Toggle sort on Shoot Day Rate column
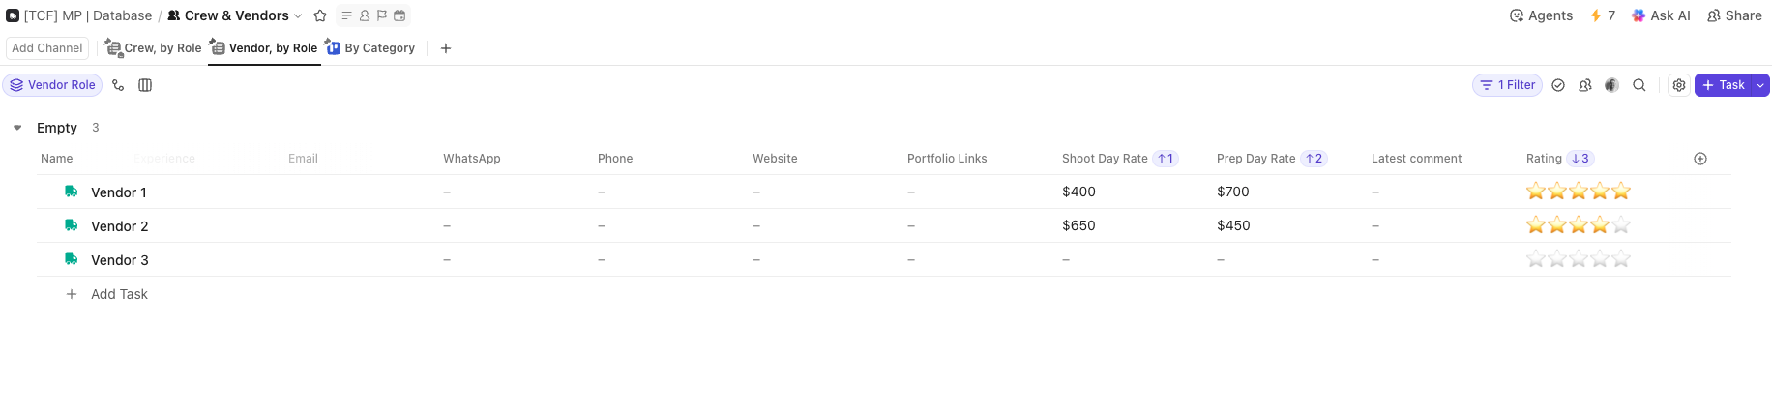Viewport: 1772px width, 414px height. (1105, 159)
